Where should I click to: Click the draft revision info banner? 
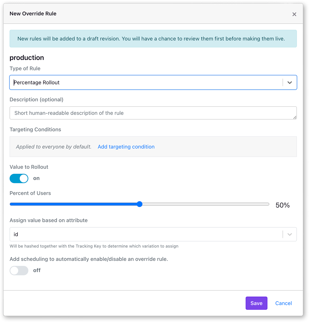(x=153, y=39)
